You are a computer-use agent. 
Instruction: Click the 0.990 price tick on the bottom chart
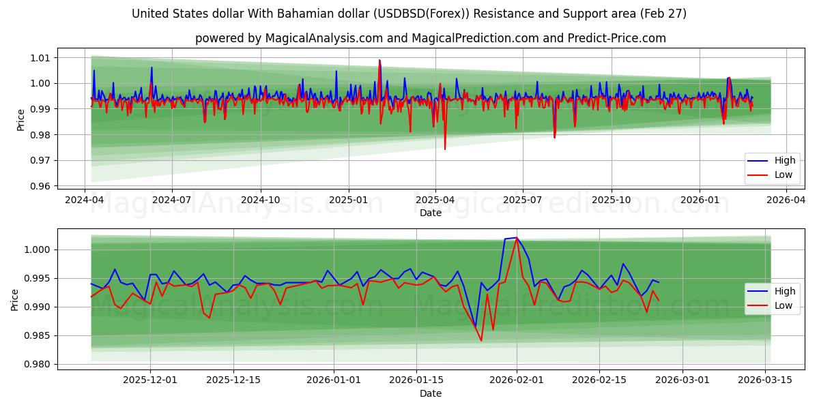click(x=38, y=307)
